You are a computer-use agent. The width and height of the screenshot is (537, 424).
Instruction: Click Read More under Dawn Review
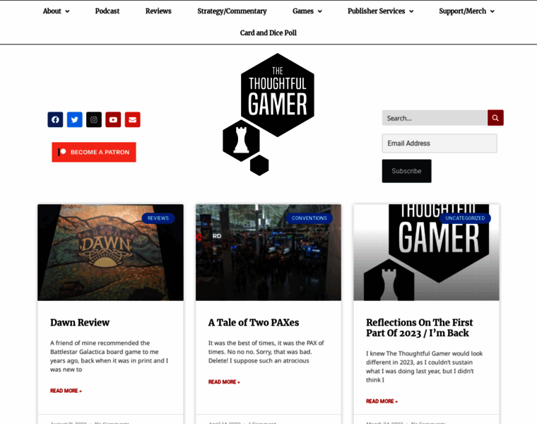pyautogui.click(x=66, y=391)
